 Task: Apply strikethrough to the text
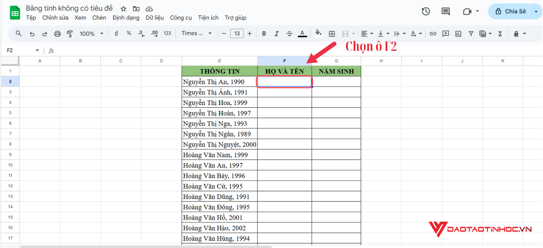[x=289, y=33]
